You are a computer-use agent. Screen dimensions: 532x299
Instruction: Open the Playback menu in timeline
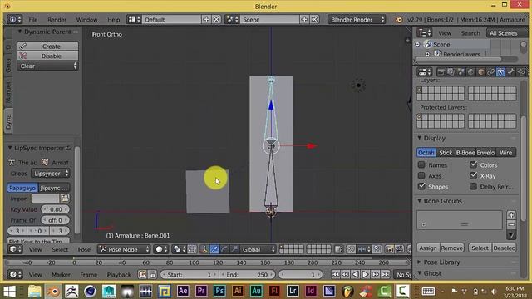pyautogui.click(x=119, y=275)
